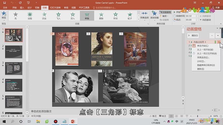
Task: Expand the animation gallery more arrow
Action: pos(138,19)
